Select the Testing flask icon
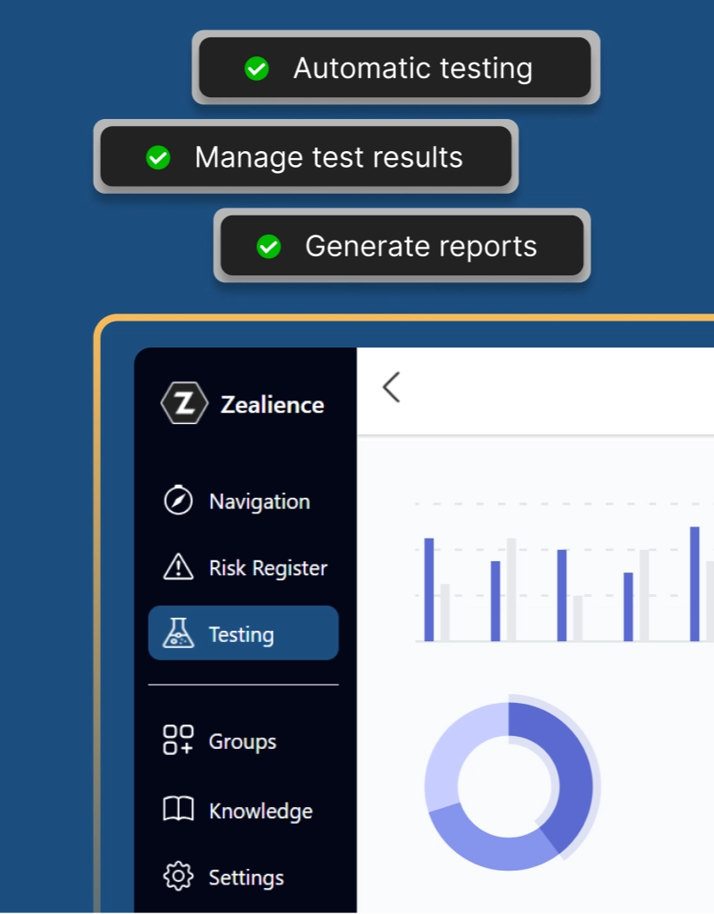714x914 pixels. (x=181, y=634)
